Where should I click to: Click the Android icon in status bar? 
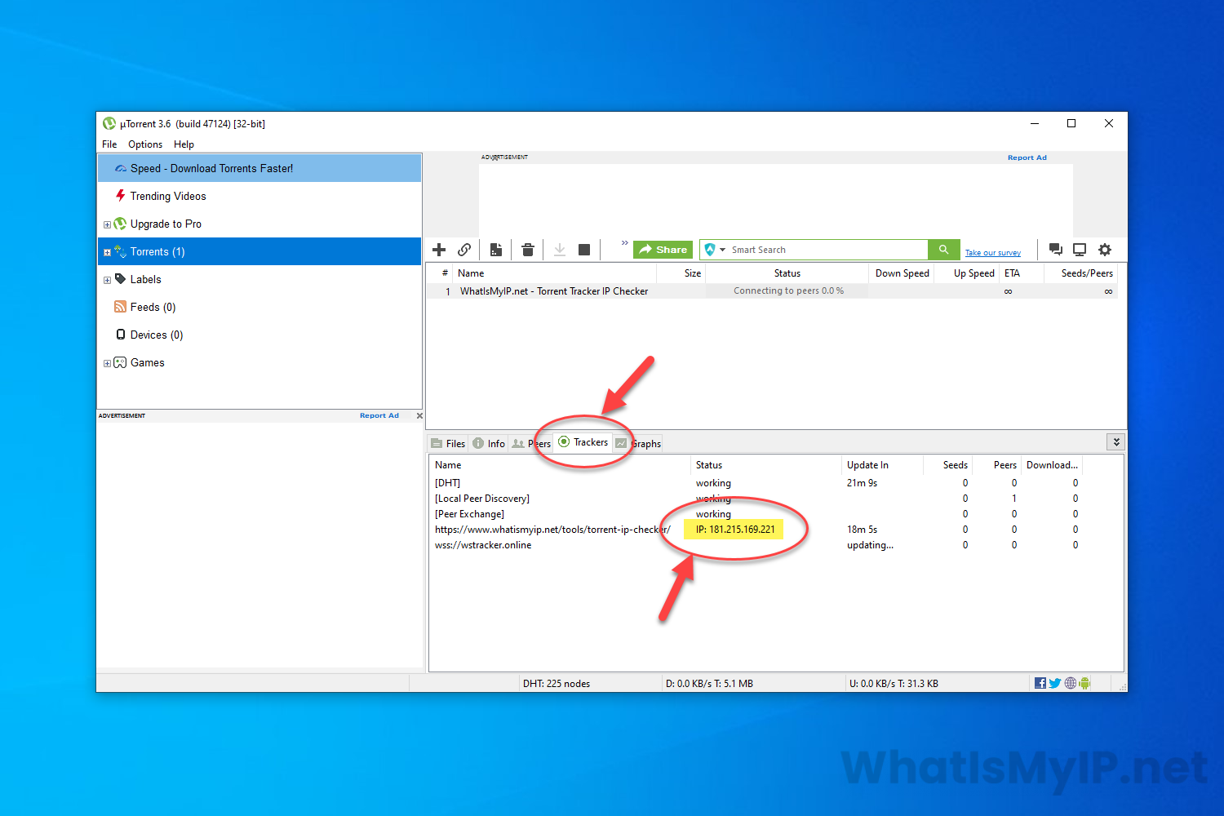[1084, 683]
